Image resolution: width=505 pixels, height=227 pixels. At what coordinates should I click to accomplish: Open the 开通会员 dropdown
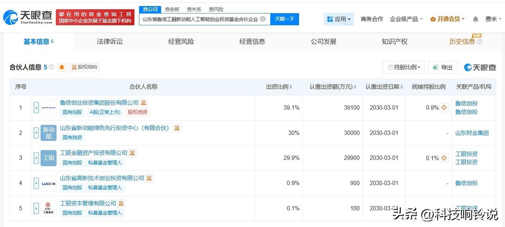(x=447, y=19)
